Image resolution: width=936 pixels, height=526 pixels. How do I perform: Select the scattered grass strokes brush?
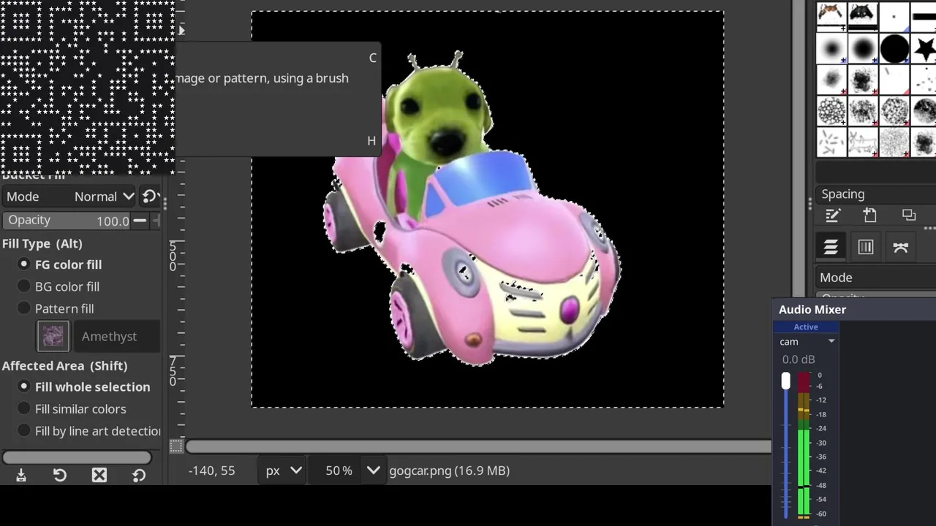[831, 142]
